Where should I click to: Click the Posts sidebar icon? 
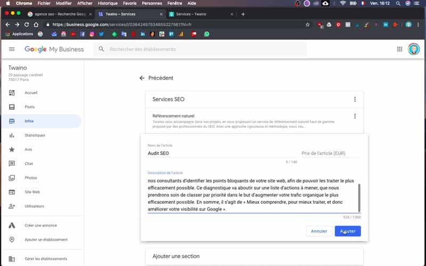[12, 107]
